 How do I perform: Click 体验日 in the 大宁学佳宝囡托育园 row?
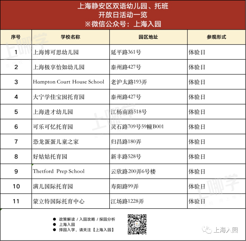(x=197, y=97)
